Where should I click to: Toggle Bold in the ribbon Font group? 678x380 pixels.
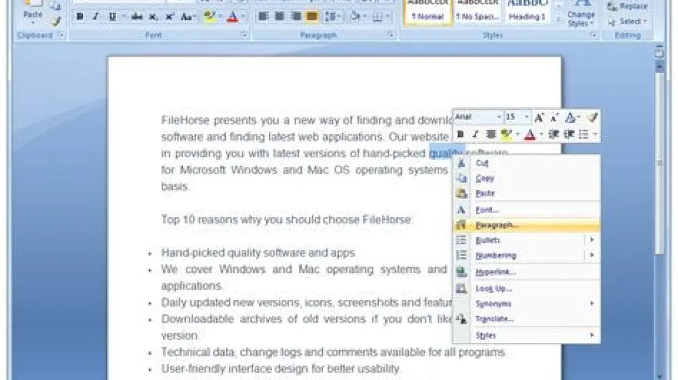(x=80, y=17)
